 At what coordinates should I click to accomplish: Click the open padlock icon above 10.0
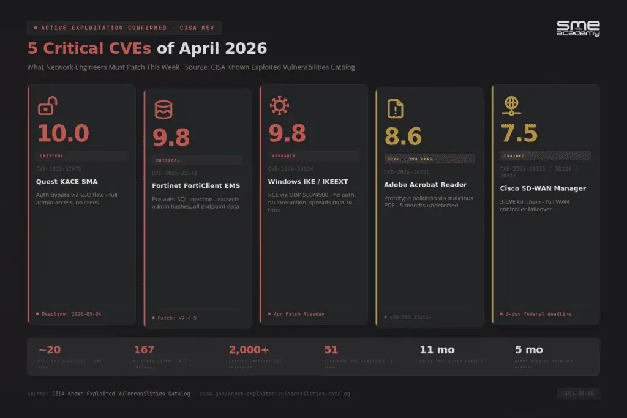coord(48,105)
